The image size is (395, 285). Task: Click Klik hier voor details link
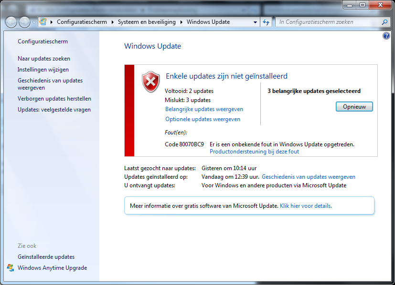(306, 206)
